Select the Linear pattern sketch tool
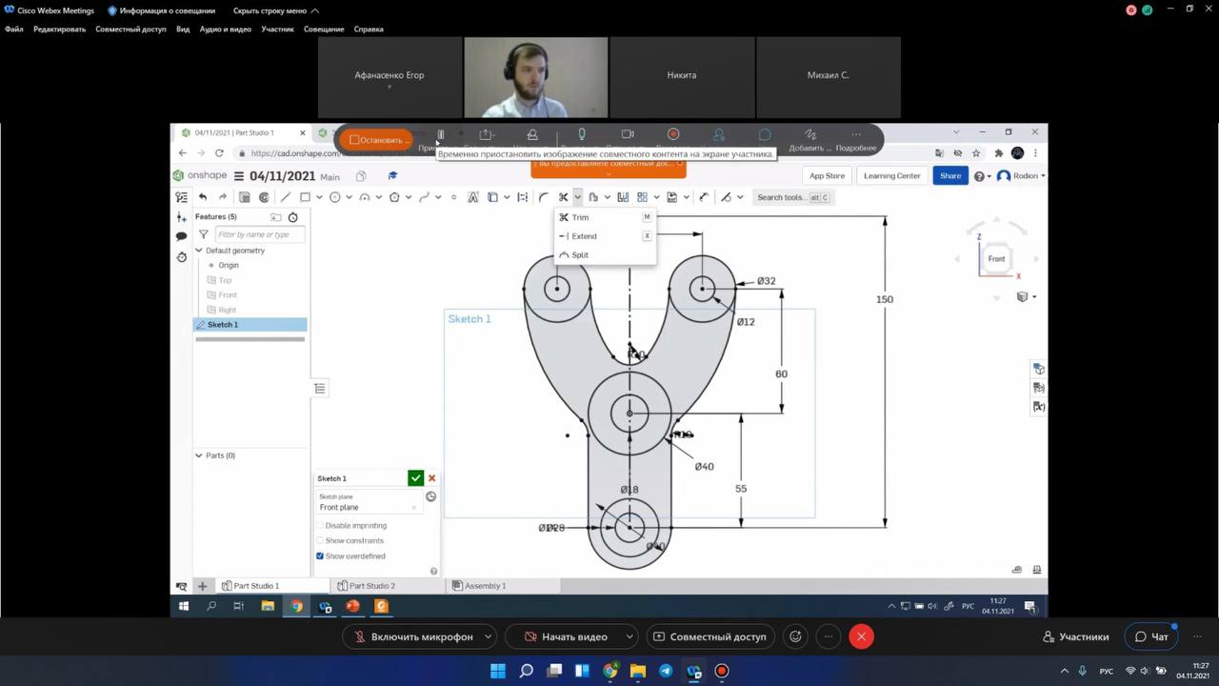The width and height of the screenshot is (1219, 686). click(x=643, y=197)
